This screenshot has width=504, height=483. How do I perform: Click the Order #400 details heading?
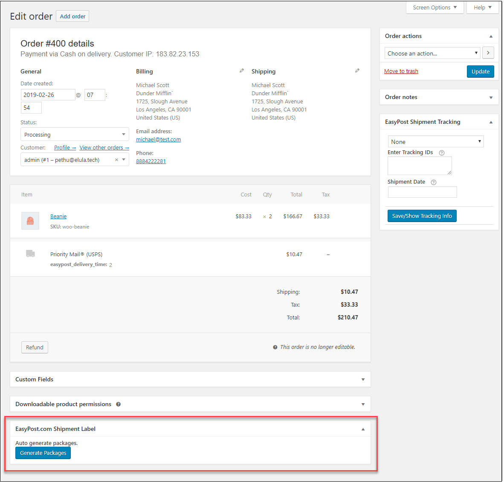(x=57, y=44)
